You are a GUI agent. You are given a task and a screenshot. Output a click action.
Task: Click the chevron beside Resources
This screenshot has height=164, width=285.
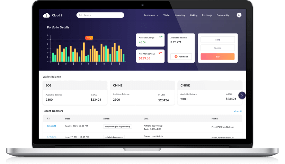tap(157, 16)
